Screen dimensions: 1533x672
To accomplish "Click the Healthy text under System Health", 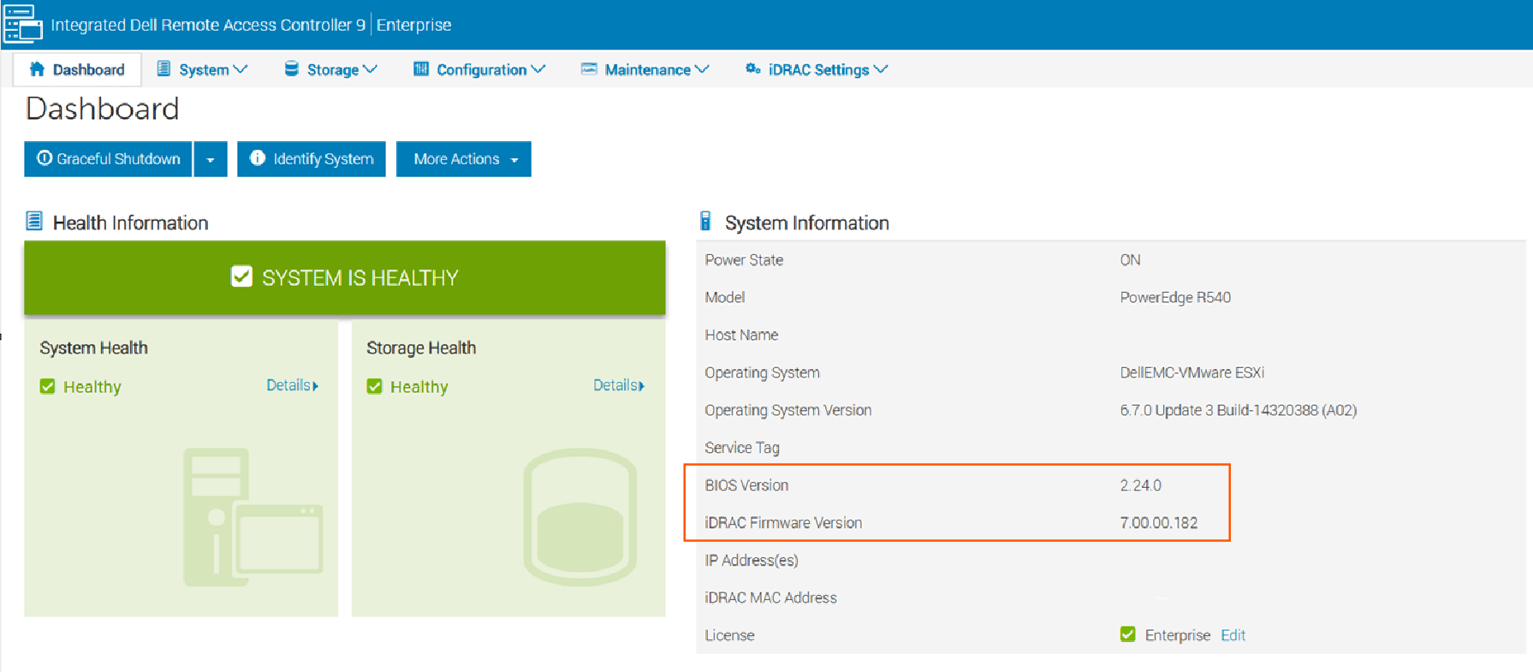I will point(92,387).
